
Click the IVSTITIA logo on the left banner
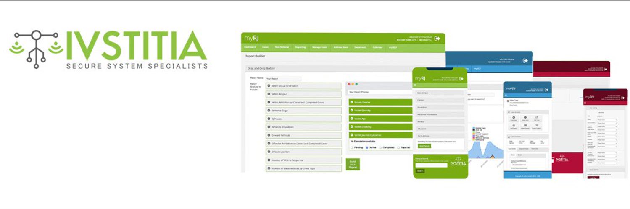coord(108,49)
